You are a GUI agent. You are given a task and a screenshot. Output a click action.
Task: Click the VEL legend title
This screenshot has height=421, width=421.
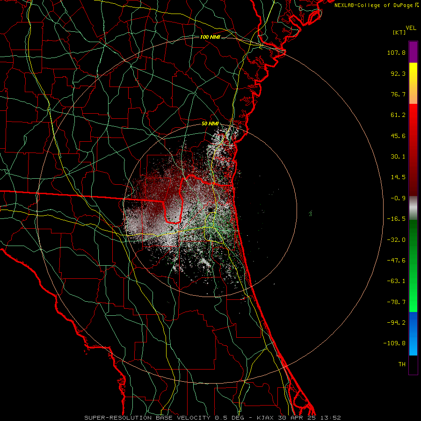tap(411, 28)
